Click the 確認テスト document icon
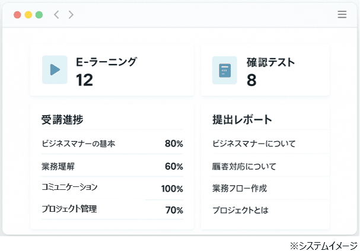The image size is (360, 251). (225, 70)
